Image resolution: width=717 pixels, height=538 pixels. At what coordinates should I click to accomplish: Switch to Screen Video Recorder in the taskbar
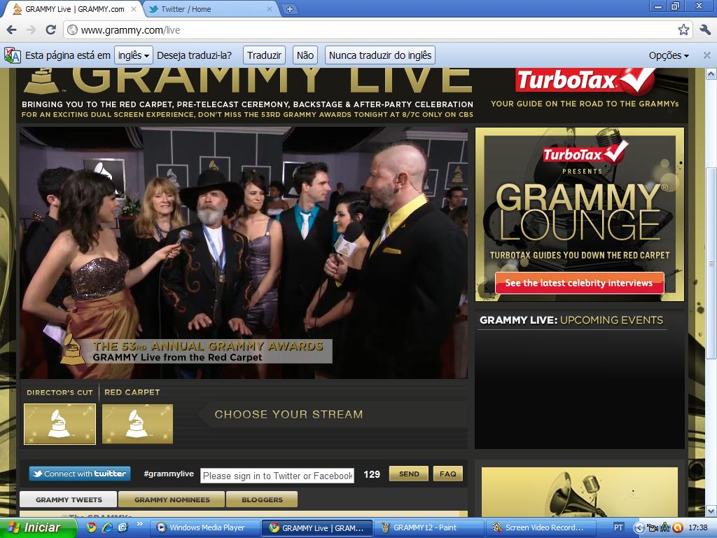pos(541,527)
